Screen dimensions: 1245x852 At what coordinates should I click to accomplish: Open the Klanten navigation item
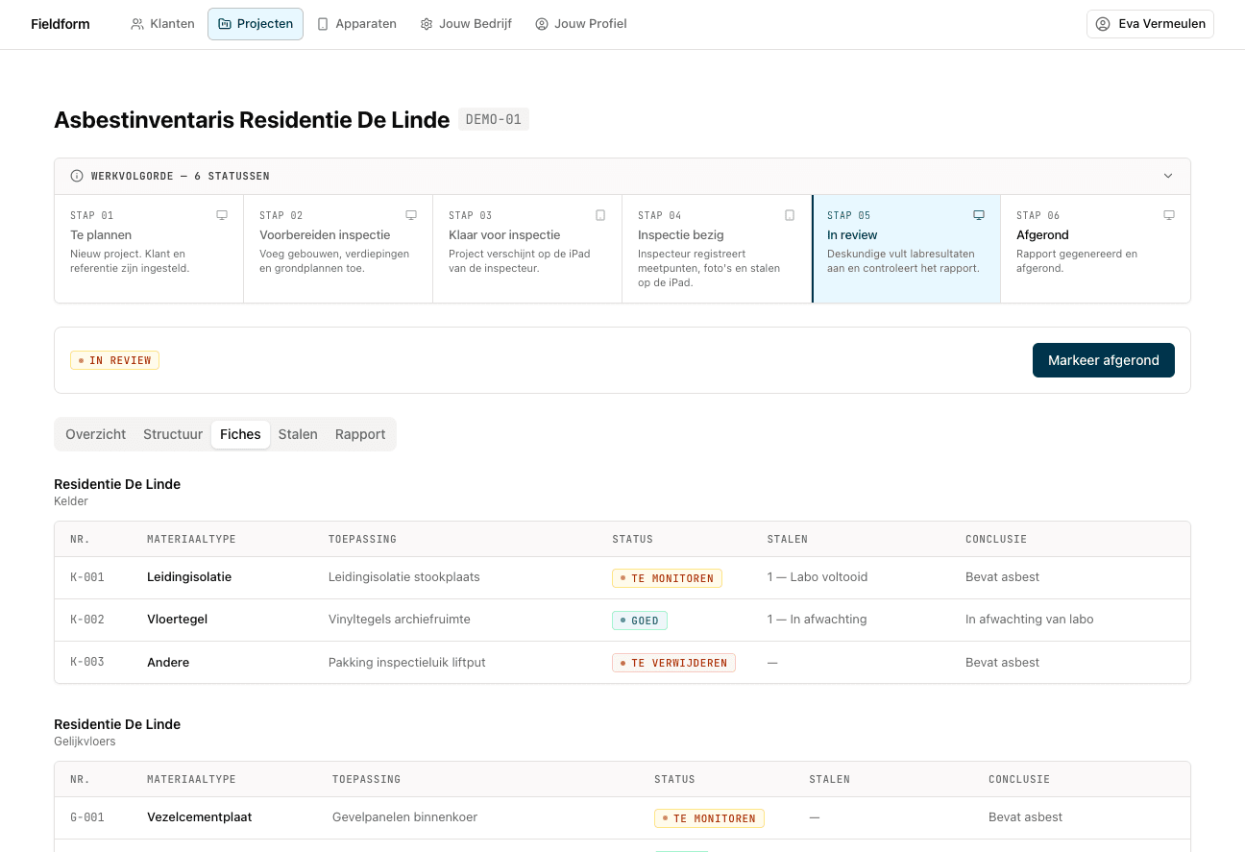click(163, 24)
